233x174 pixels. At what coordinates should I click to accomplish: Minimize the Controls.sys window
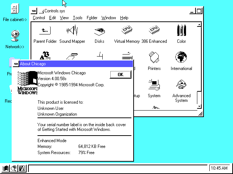[193, 11]
